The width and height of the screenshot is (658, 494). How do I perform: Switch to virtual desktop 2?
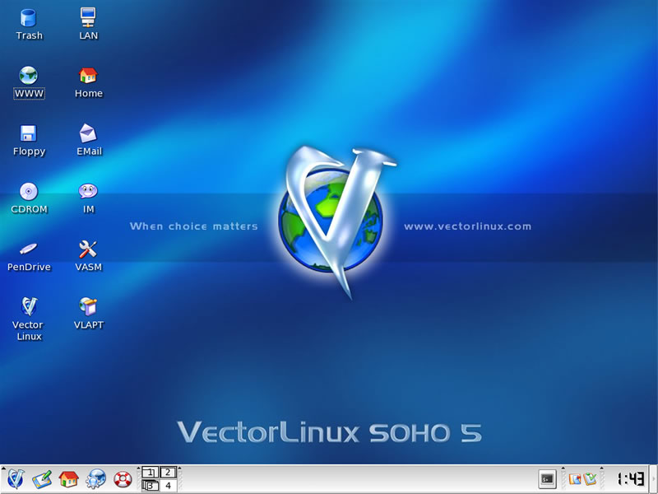point(168,473)
